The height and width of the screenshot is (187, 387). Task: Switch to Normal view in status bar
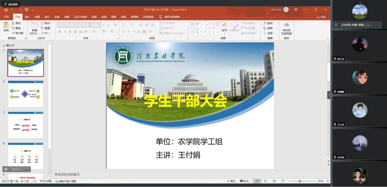pyautogui.click(x=257, y=181)
